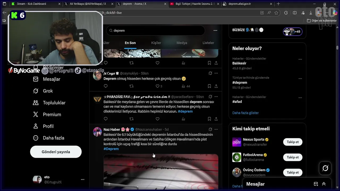Like the topmost tweet with Balıkesir image
The height and width of the screenshot is (191, 340).
(x=158, y=63)
